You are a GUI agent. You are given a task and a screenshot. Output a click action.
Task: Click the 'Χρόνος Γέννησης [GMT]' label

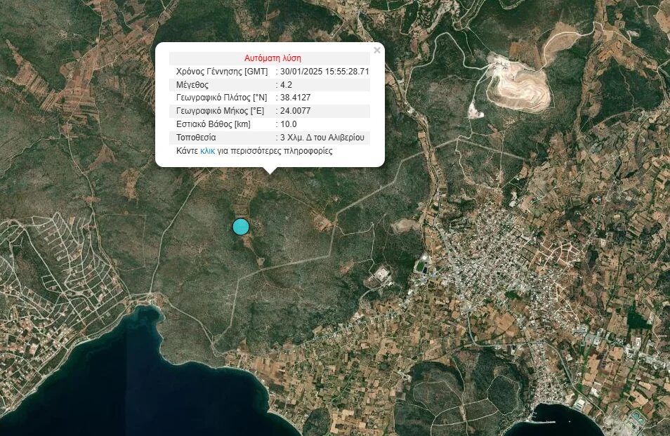pyautogui.click(x=221, y=72)
